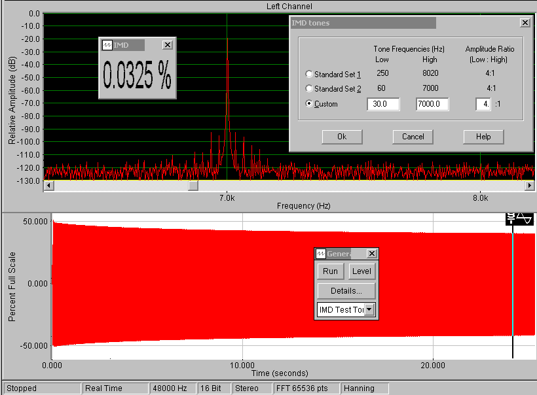Click the IMD window title icon
Screen dimensions: 537x395
tap(107, 45)
